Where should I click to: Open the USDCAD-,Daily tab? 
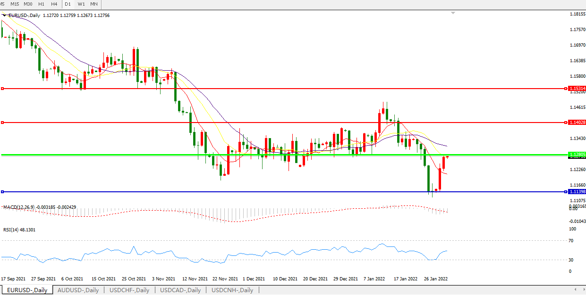[180, 290]
